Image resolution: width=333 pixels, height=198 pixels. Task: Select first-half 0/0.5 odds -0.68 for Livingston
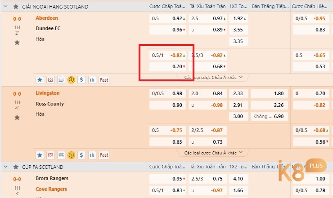point(311,130)
